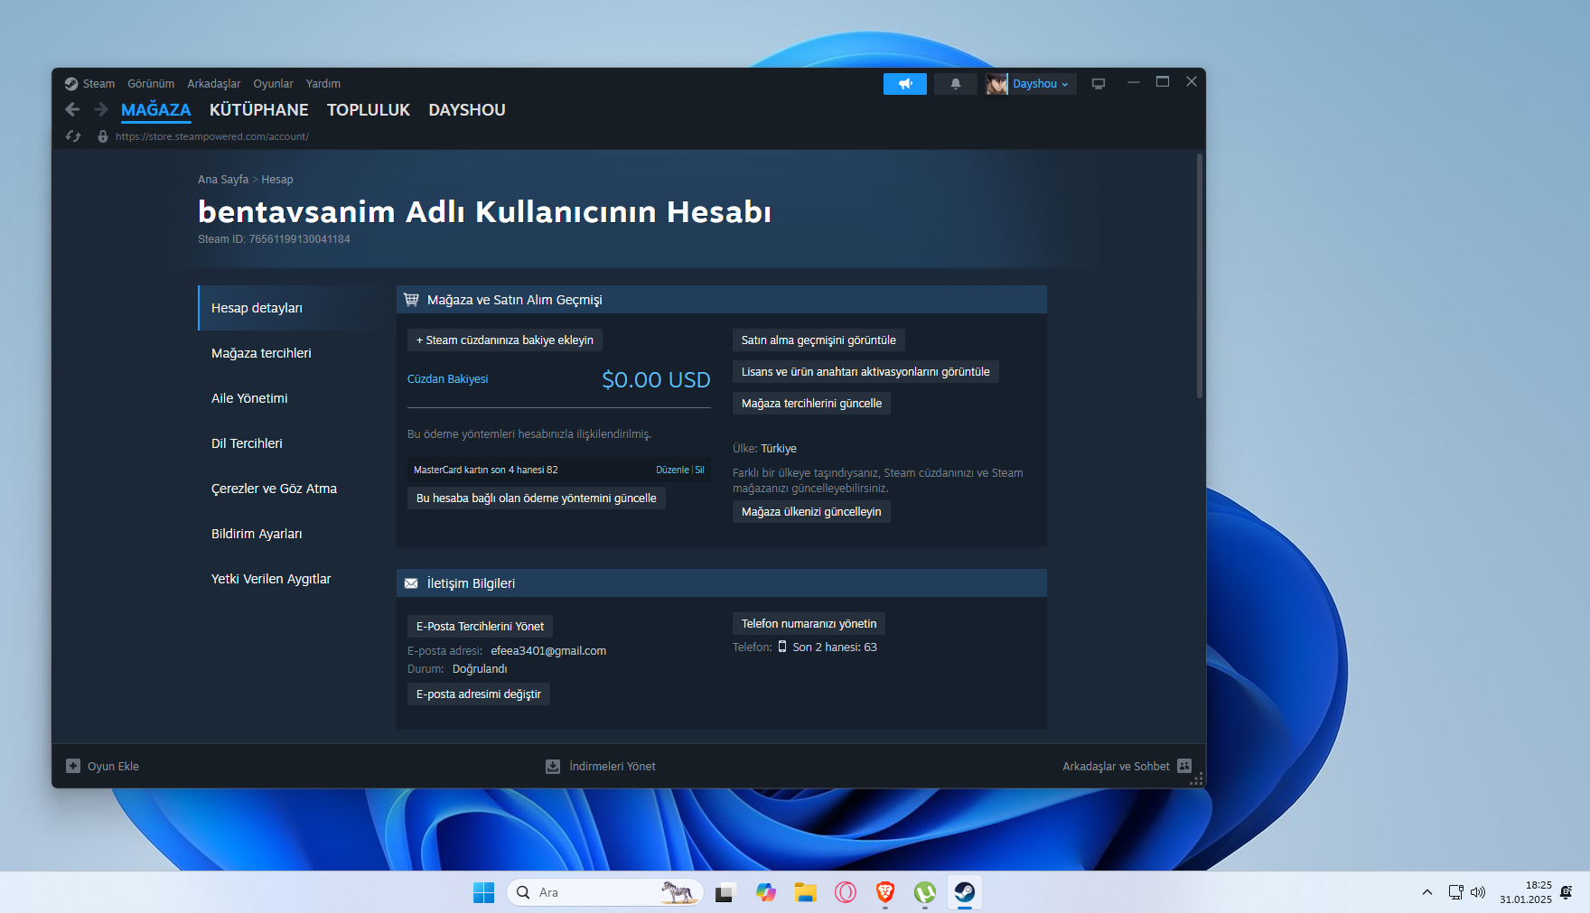Open Brave browser from the taskbar

click(885, 892)
